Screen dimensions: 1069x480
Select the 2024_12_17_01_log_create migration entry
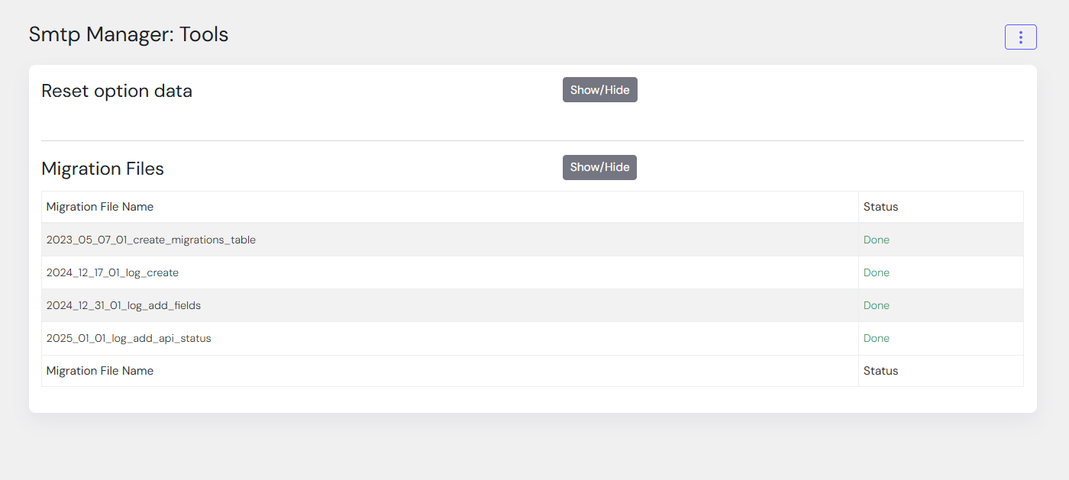click(x=112, y=272)
